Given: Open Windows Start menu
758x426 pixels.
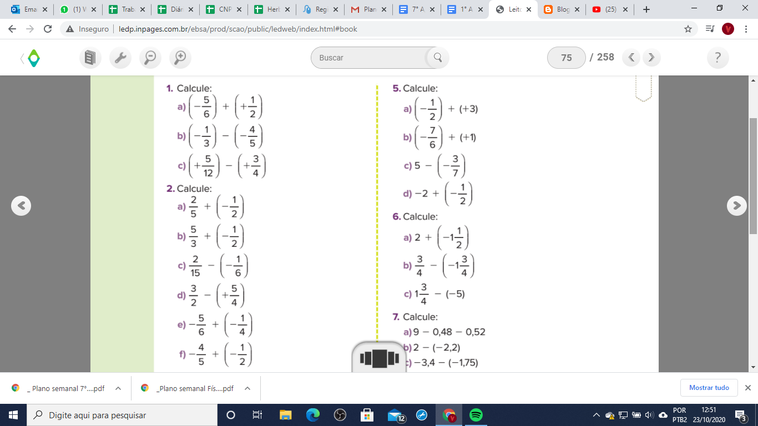Looking at the screenshot, I should [13, 415].
